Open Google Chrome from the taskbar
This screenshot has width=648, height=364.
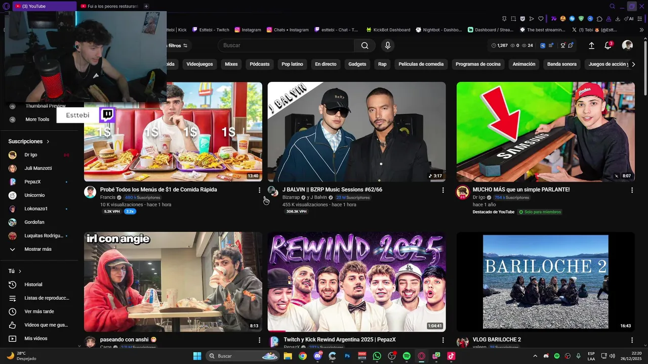pos(302,356)
